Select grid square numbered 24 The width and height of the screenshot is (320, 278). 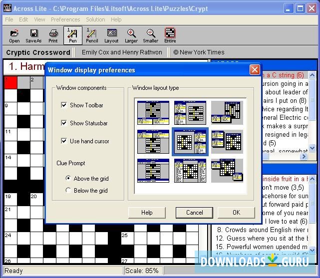pos(11,238)
